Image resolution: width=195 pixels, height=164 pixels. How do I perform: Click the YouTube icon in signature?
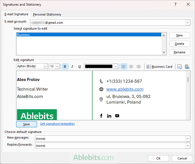(x=117, y=116)
